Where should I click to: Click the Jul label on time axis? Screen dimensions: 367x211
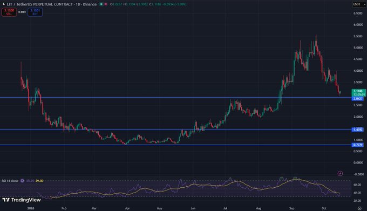tap(225, 208)
